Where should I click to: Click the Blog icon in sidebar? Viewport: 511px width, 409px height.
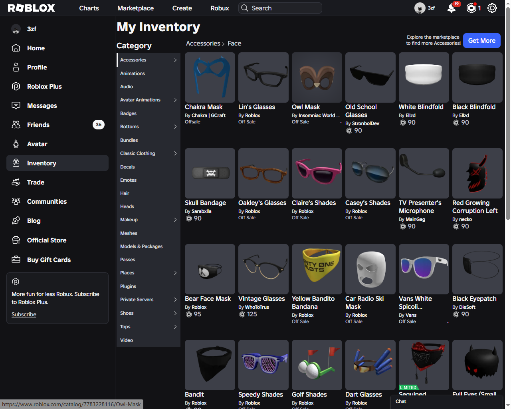click(x=16, y=220)
